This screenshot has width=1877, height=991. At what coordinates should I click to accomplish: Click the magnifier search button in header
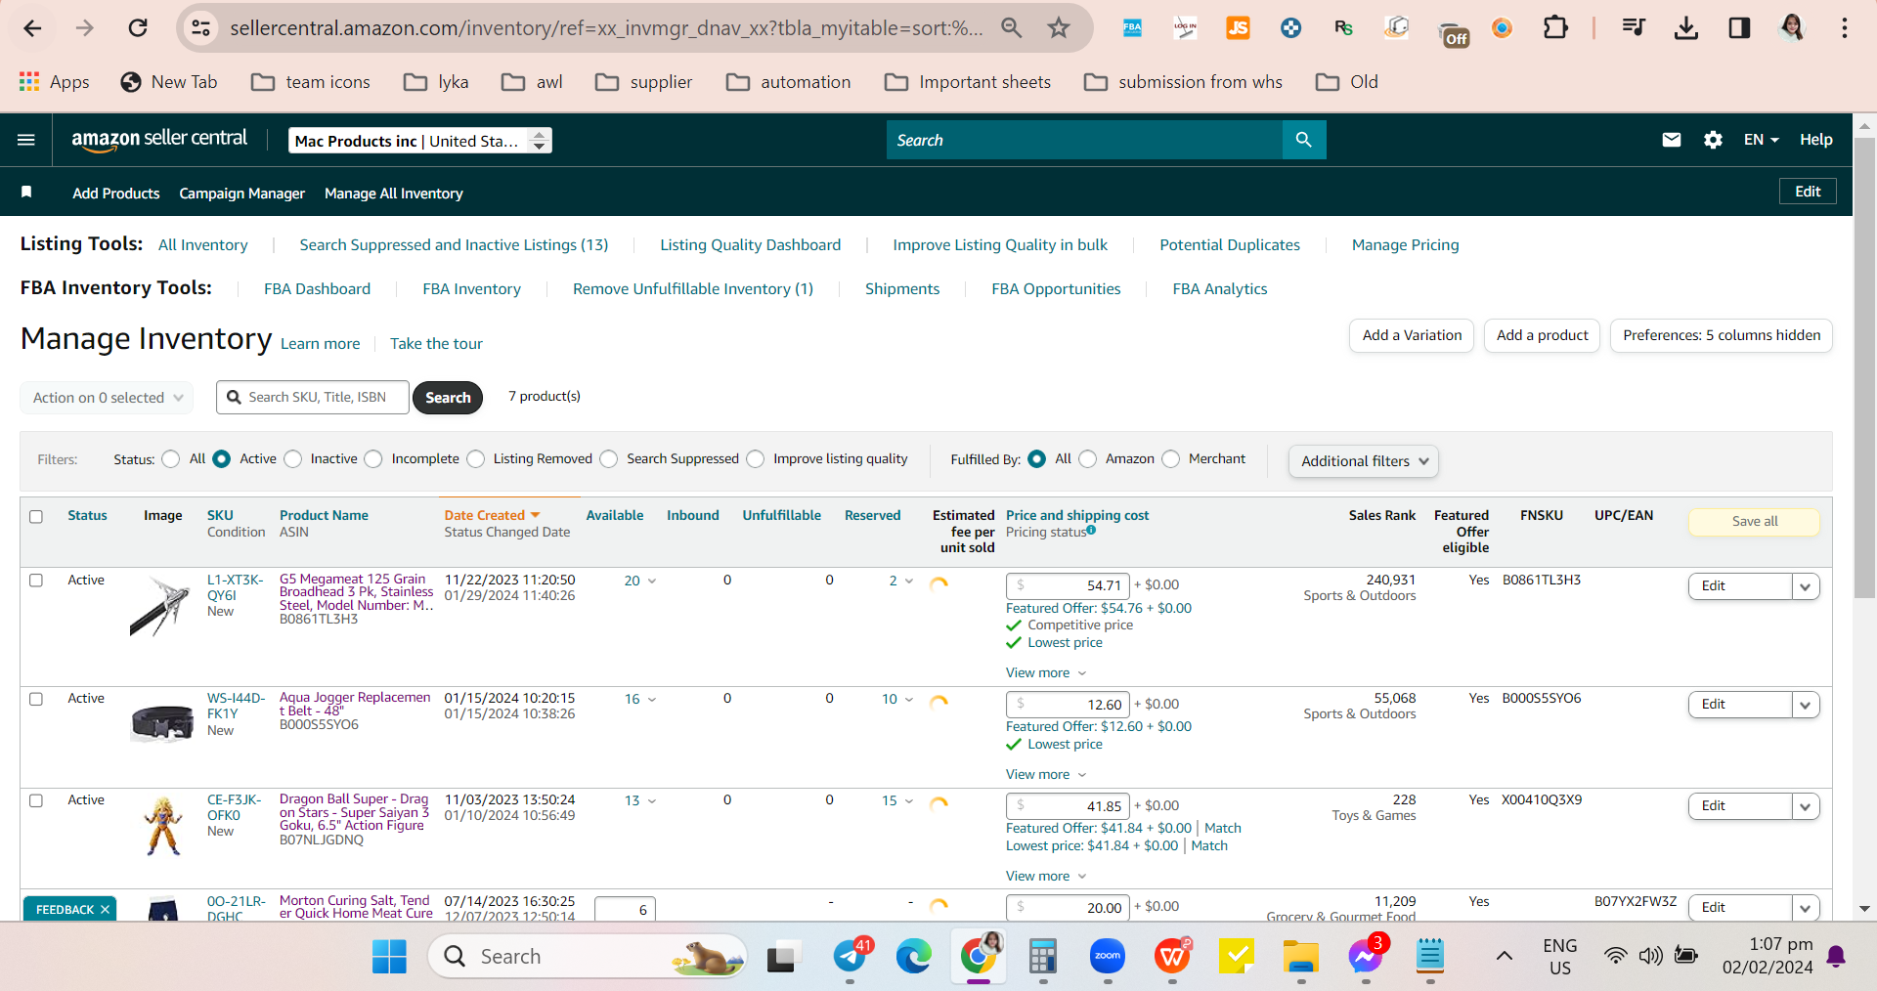point(1303,140)
